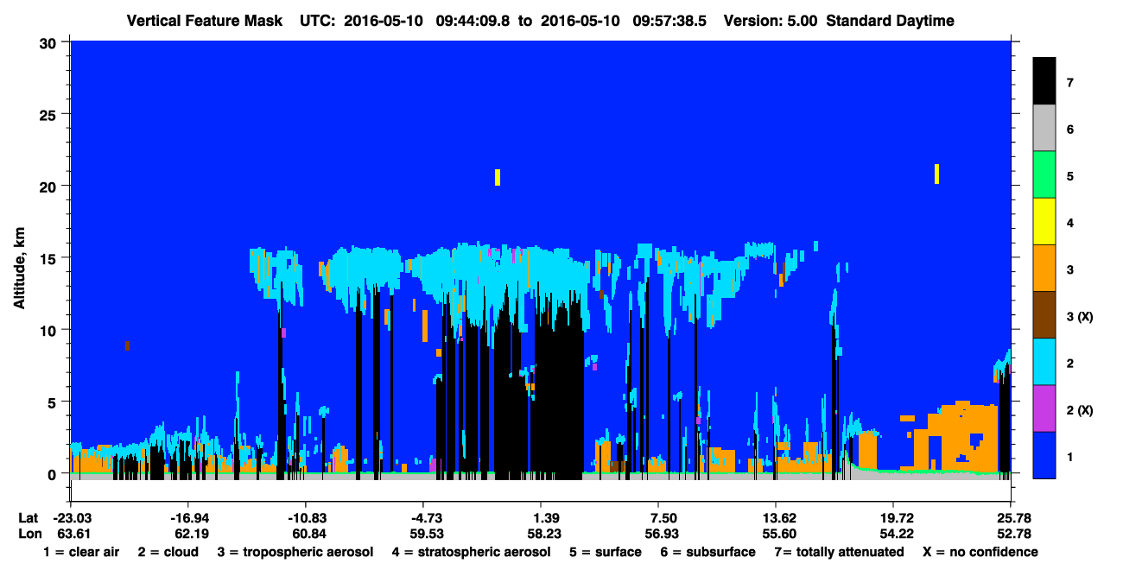
Task: Click the 'Lat' row label
Action: 29,517
